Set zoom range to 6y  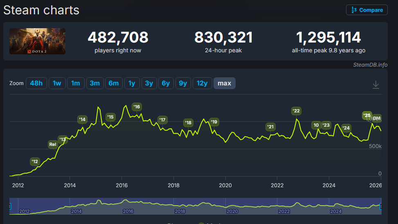(166, 83)
